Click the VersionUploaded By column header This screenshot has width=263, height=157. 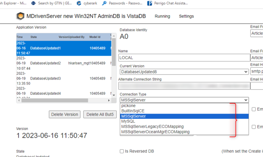(x=72, y=37)
